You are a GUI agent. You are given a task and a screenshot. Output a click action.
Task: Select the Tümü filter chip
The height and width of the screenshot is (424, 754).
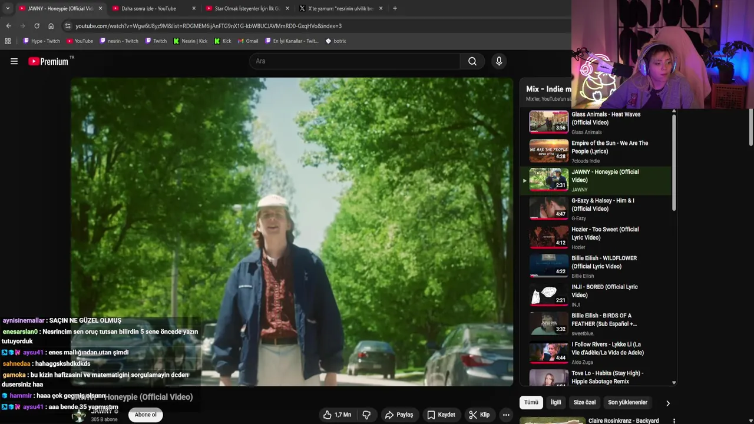(x=531, y=402)
